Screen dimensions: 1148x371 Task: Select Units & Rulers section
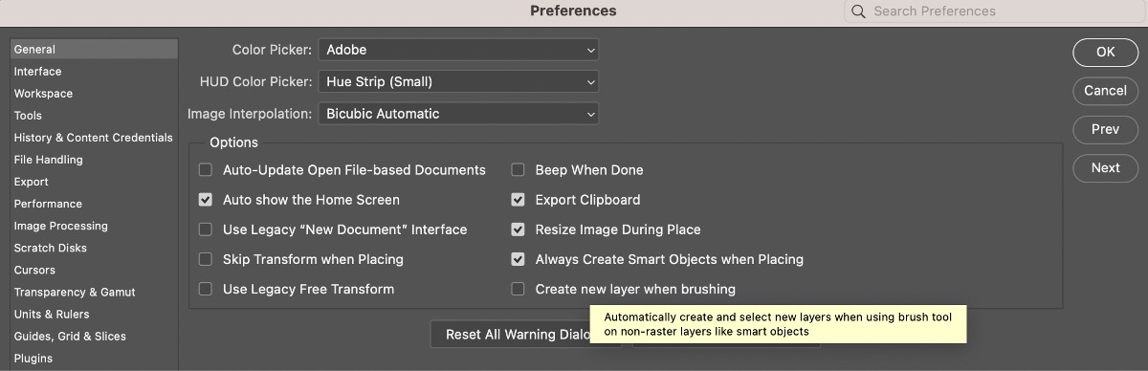click(x=93, y=314)
